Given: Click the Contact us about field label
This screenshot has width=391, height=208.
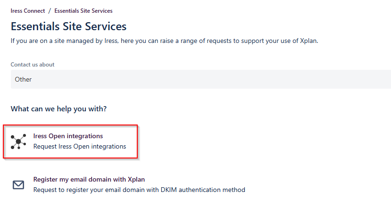Looking at the screenshot, I should click(x=33, y=65).
